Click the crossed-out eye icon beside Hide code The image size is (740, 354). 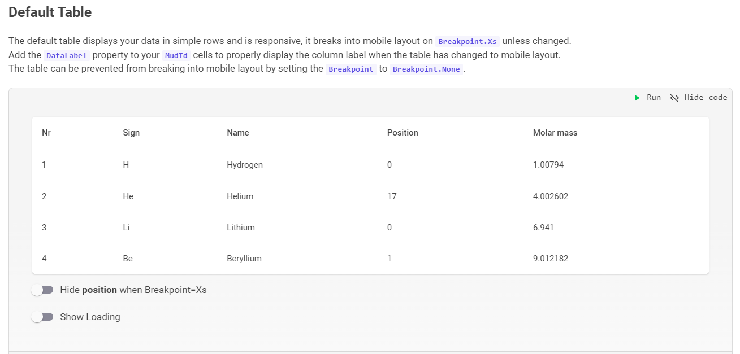click(x=674, y=97)
